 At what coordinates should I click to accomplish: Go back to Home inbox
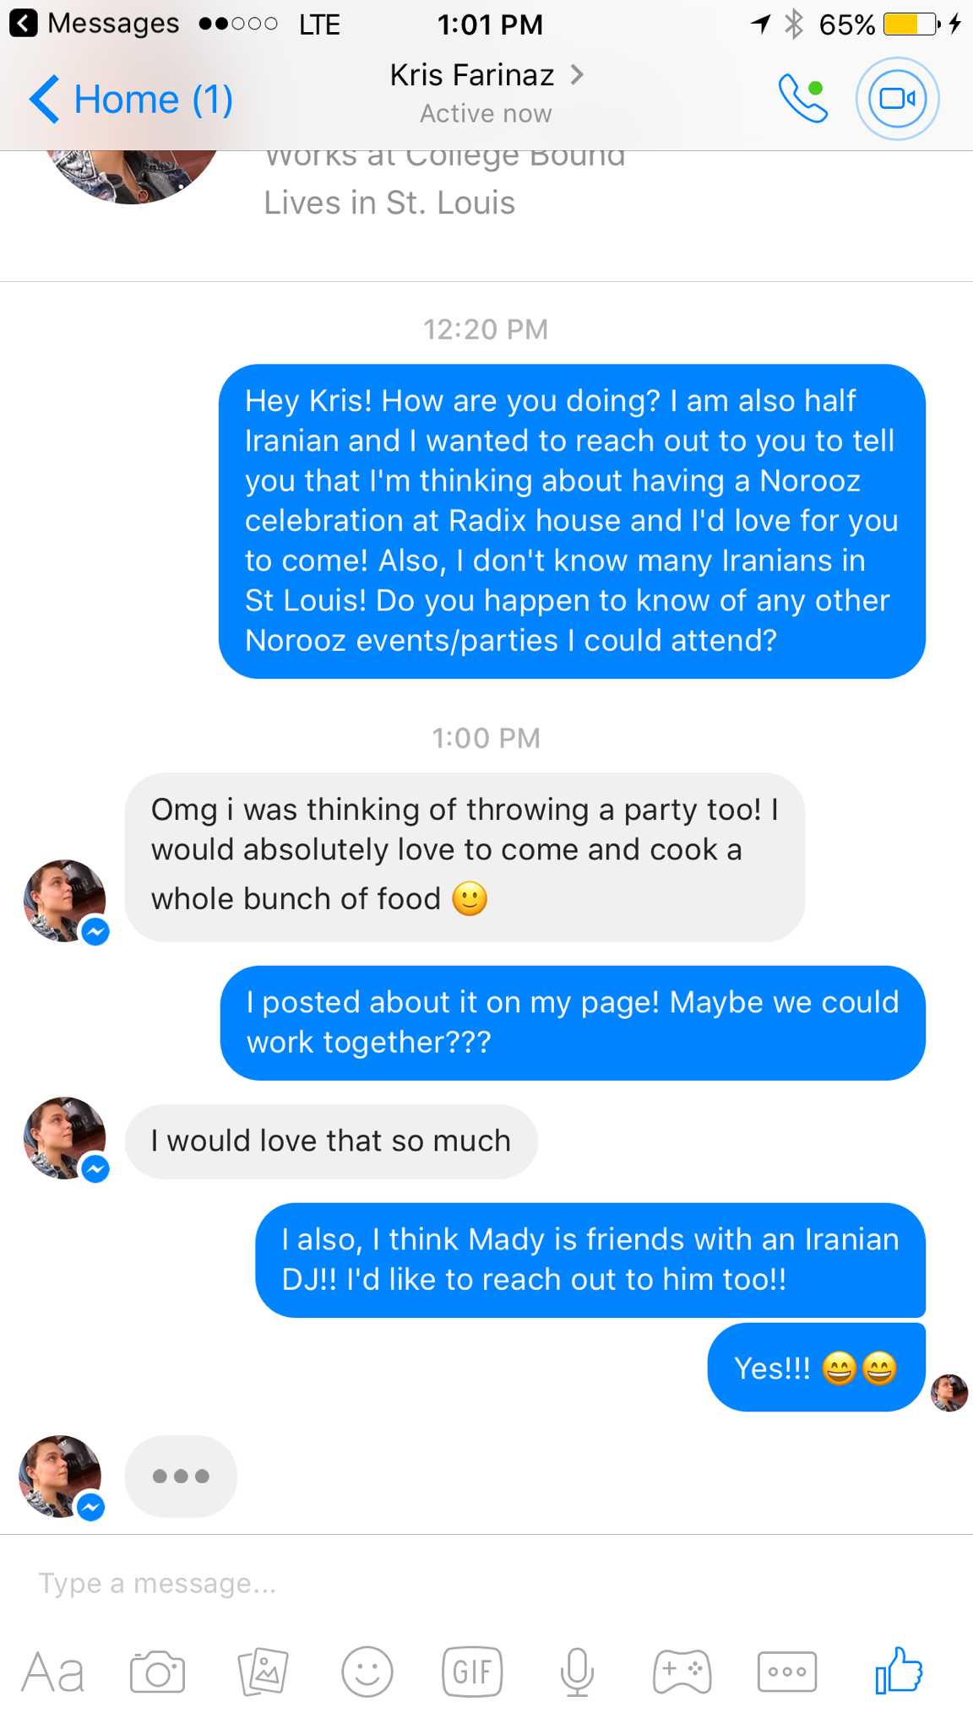click(131, 100)
